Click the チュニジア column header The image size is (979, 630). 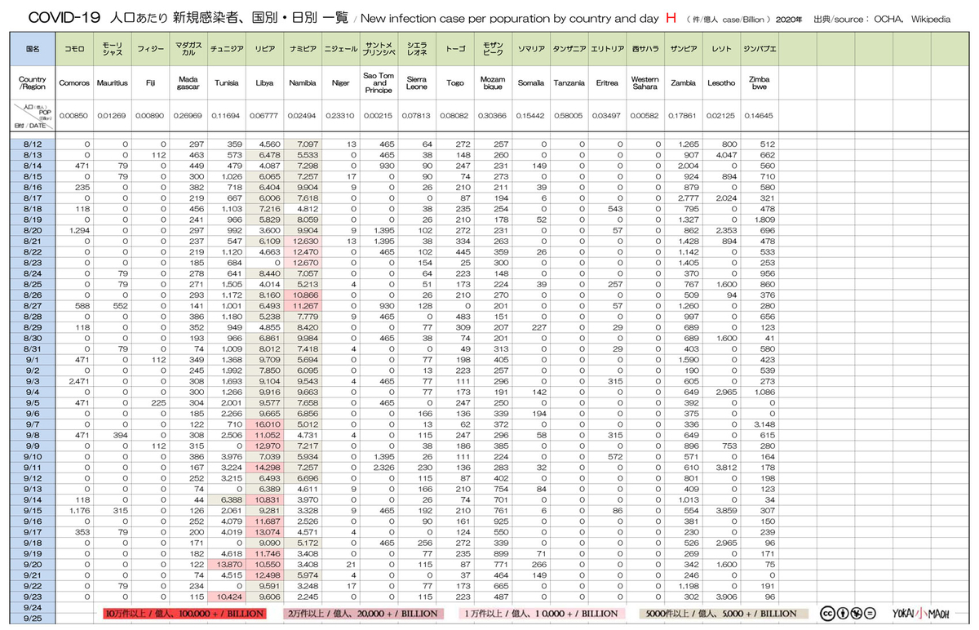click(226, 49)
